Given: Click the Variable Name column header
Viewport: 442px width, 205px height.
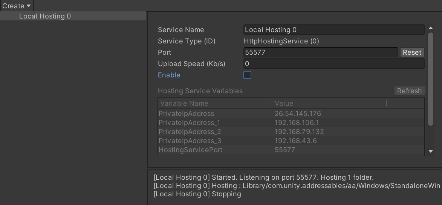Looking at the screenshot, I should pyautogui.click(x=184, y=103).
